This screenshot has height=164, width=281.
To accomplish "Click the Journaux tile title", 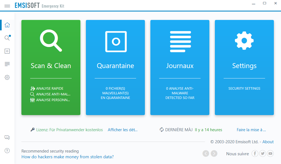I will (180, 66).
